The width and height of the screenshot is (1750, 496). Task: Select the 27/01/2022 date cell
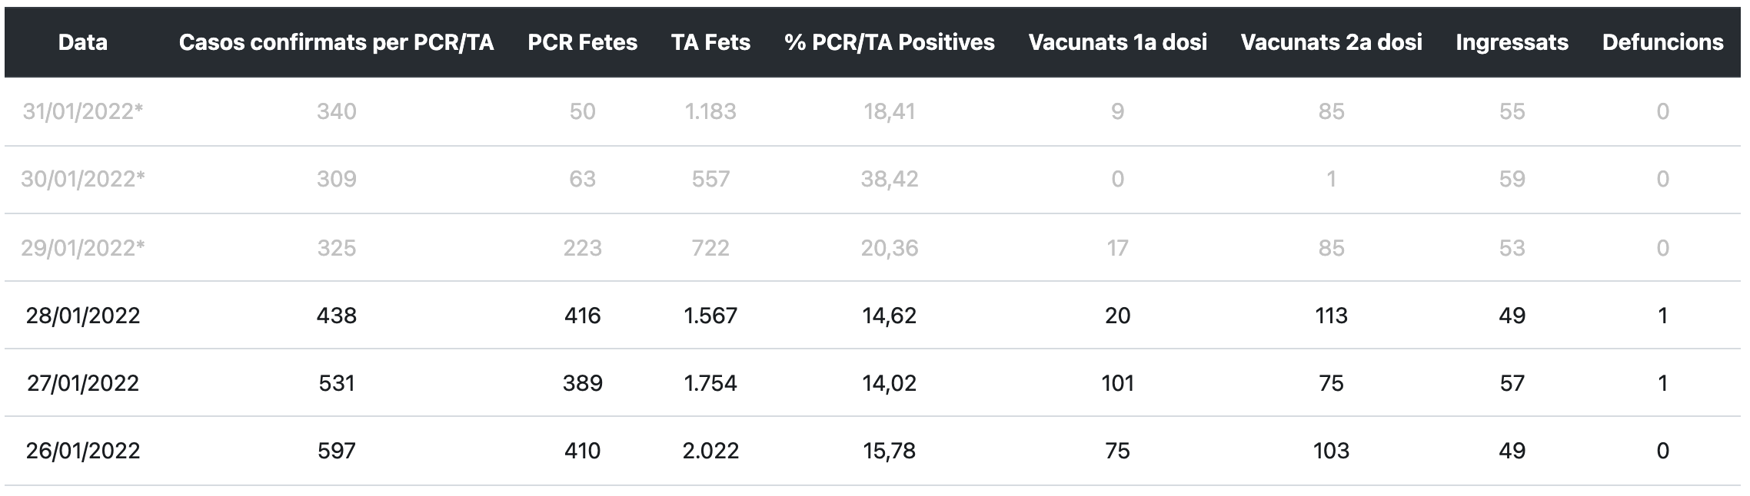83,383
